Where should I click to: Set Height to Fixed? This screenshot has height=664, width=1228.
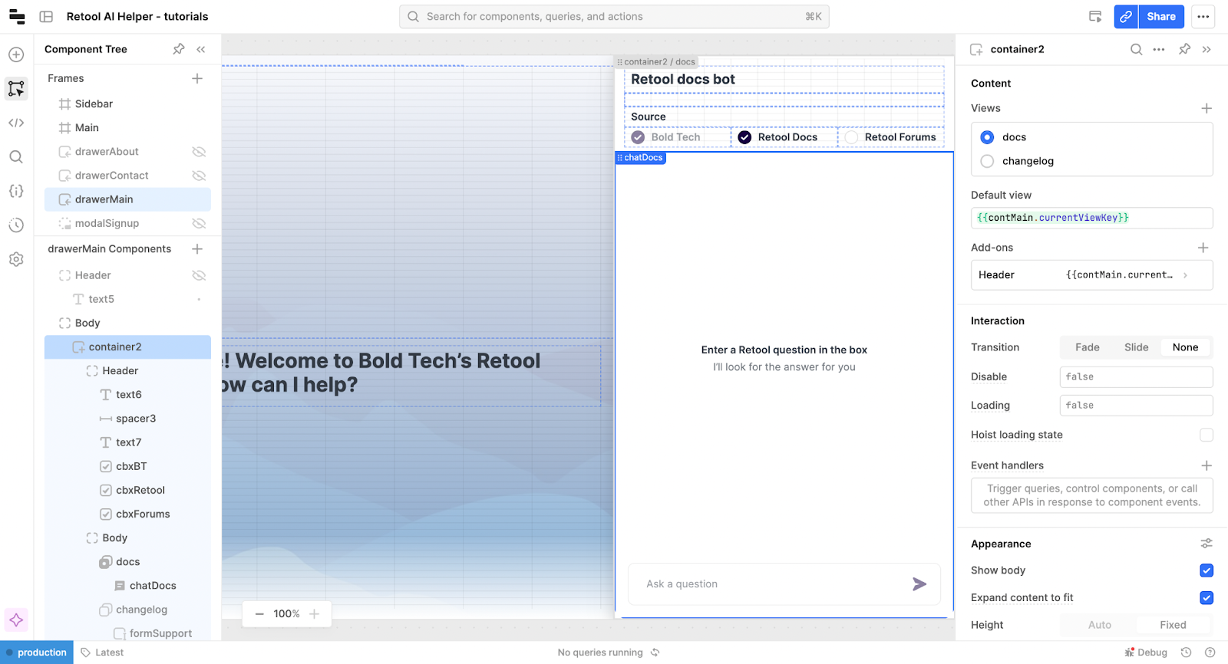(1173, 625)
